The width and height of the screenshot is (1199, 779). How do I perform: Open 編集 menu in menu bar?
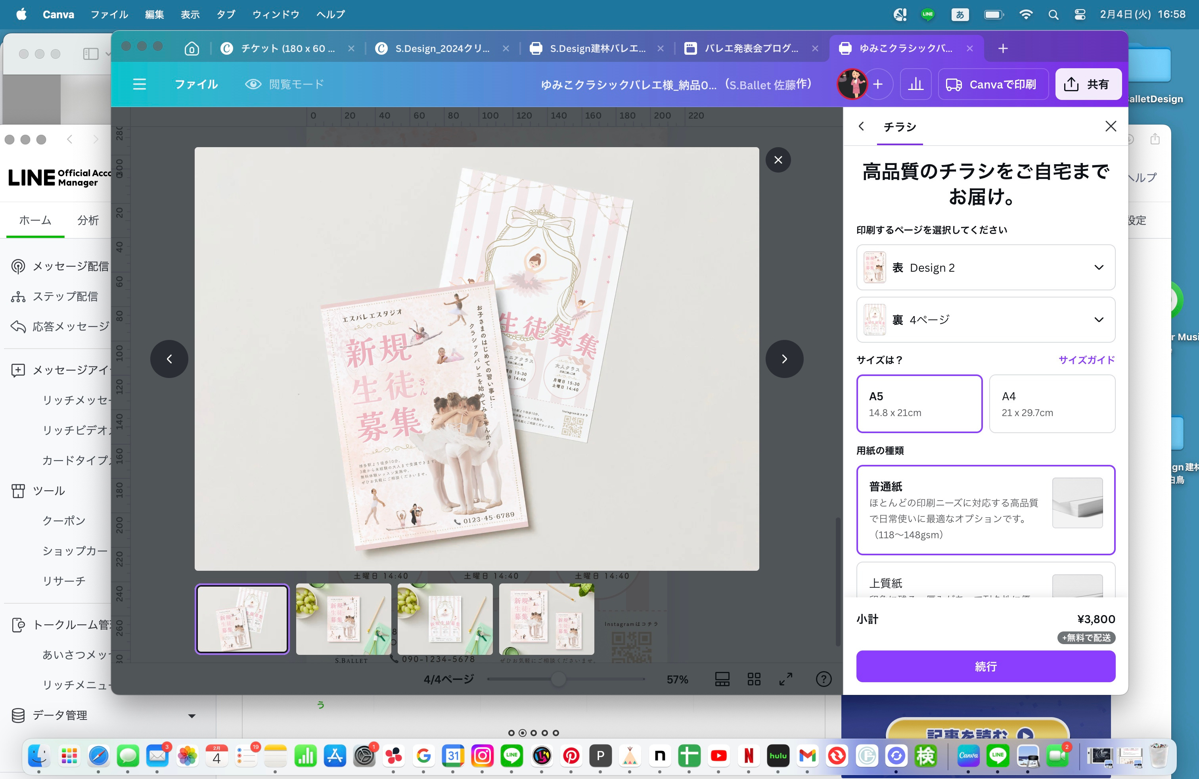154,15
